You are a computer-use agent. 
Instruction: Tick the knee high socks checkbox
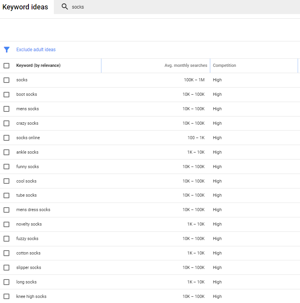pos(6,296)
